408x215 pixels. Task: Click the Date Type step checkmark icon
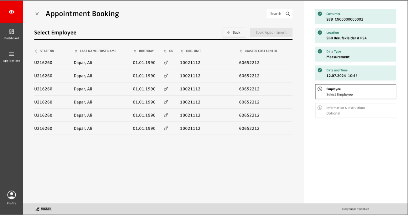coord(320,51)
